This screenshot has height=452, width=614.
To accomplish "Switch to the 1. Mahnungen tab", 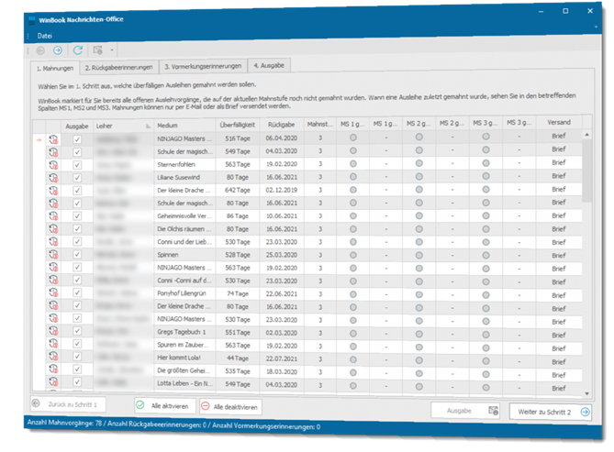I will click(55, 68).
